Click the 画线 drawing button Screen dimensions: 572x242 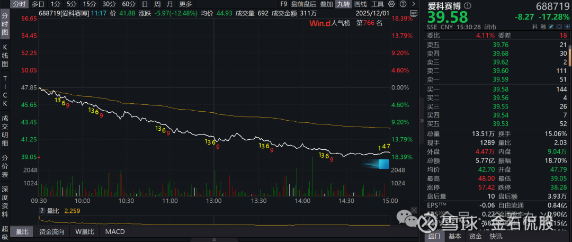coord(361,4)
